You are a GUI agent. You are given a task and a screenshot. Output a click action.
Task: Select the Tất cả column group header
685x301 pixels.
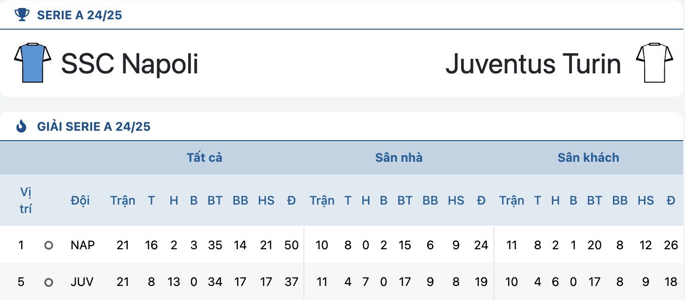point(204,158)
